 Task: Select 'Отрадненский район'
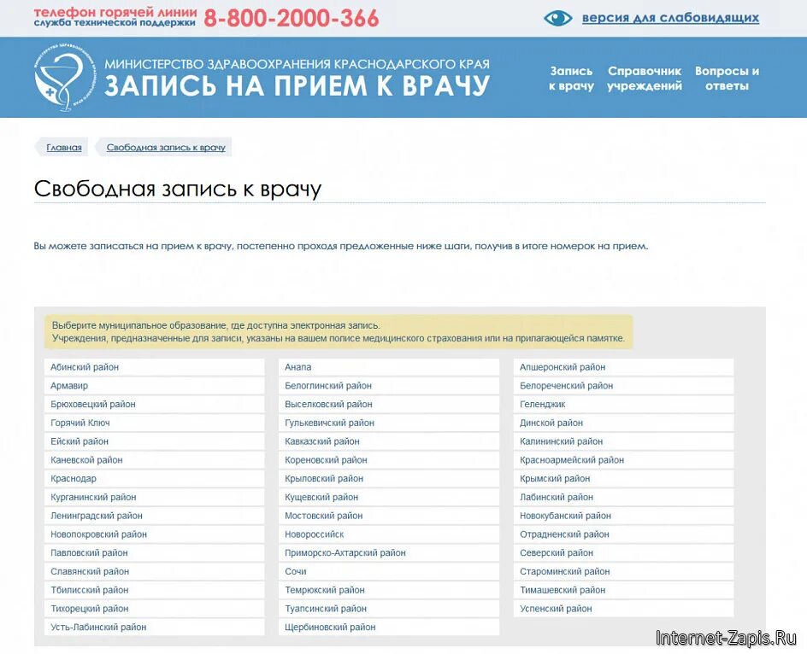624,534
